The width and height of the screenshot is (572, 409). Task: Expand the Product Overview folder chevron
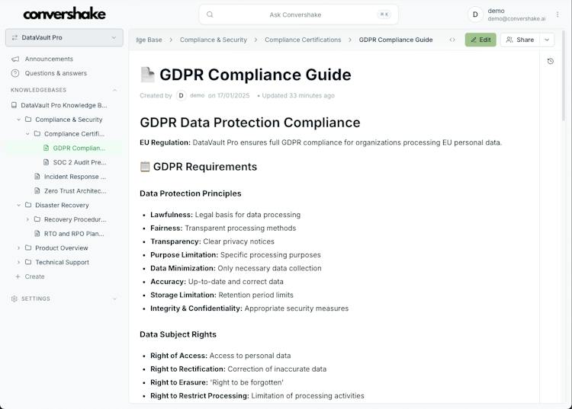click(x=18, y=248)
